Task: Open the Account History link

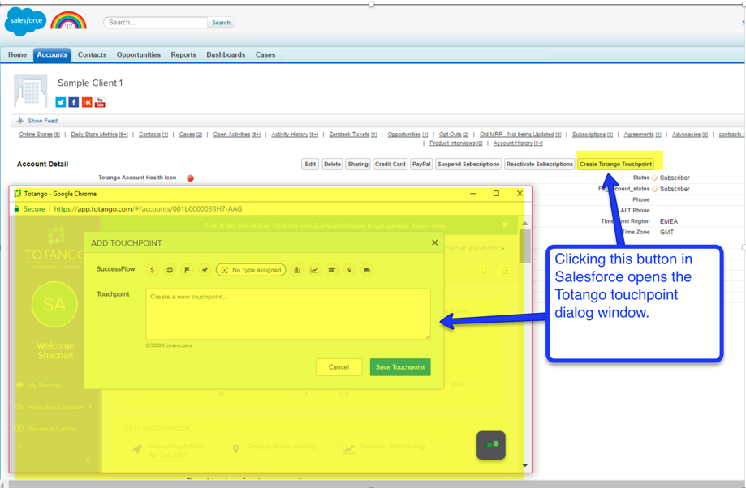Action: pos(518,143)
